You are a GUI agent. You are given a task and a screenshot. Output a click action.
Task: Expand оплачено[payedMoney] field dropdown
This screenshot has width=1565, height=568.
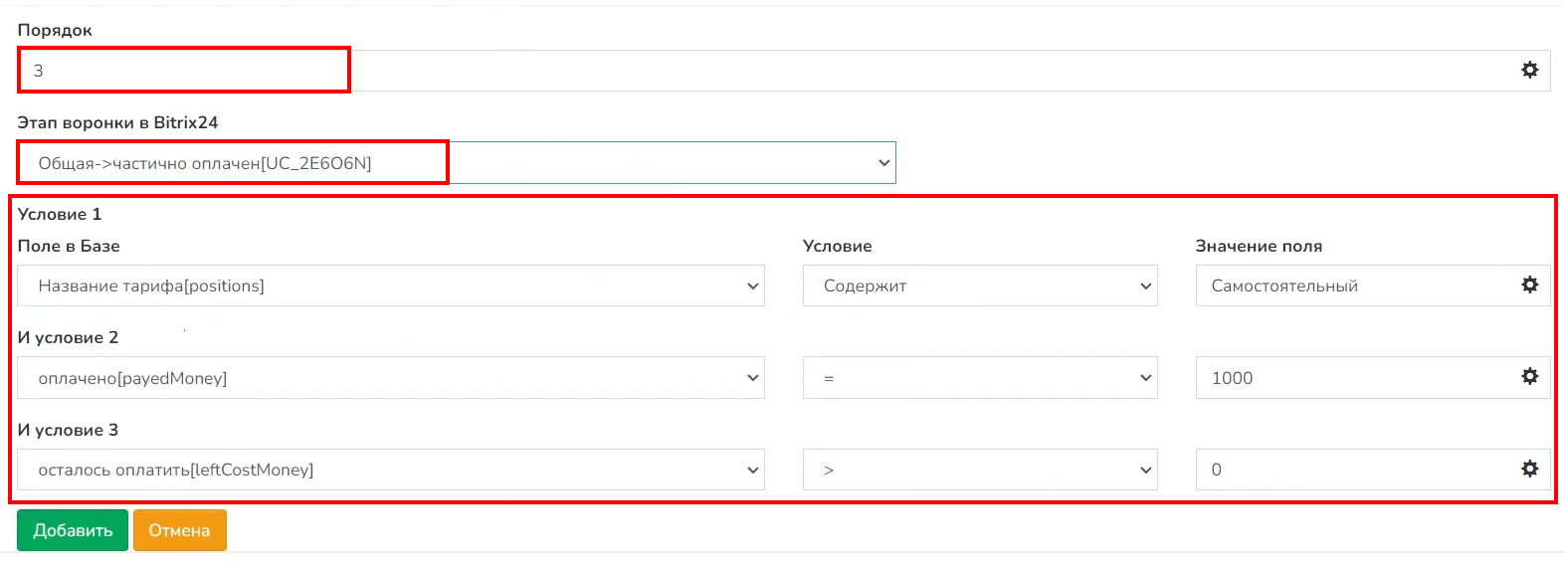point(390,378)
